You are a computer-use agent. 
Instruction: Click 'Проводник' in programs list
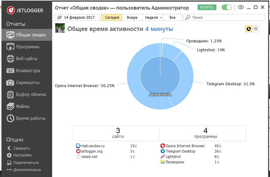[175, 162]
